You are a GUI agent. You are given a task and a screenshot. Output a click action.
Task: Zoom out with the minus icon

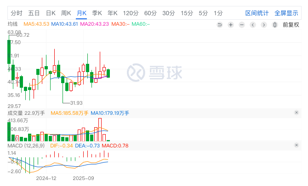pos(242,25)
